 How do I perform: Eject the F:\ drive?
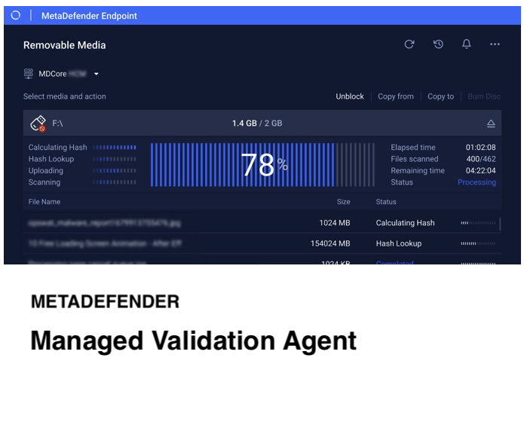tap(491, 124)
